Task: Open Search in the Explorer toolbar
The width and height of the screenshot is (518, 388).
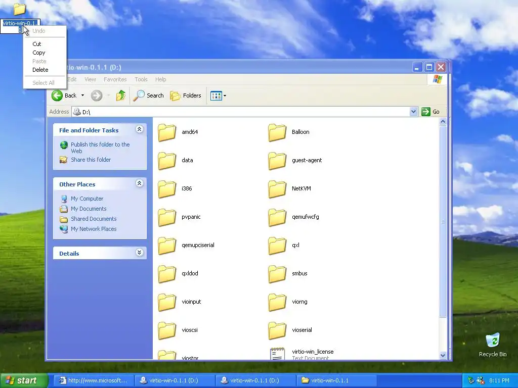Action: click(148, 95)
